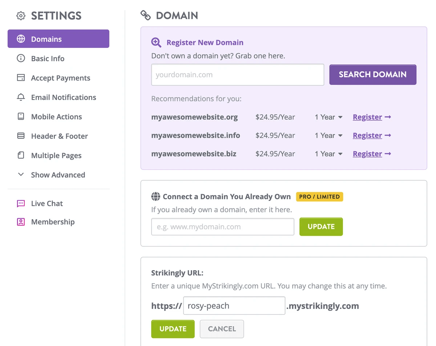Click the magnifier icon next to Register New Domain

tap(156, 42)
